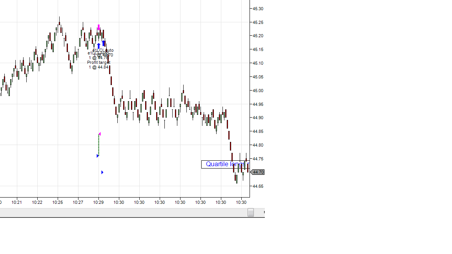Click the magenta down arrow exit marker
Screen dimensions: 452x254
(x=99, y=27)
